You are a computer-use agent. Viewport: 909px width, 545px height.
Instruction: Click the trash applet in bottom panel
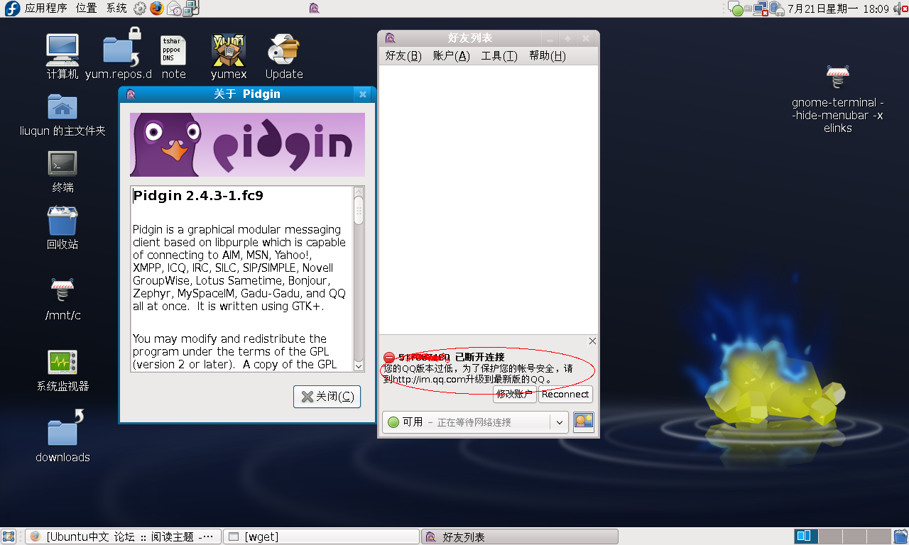coord(899,536)
